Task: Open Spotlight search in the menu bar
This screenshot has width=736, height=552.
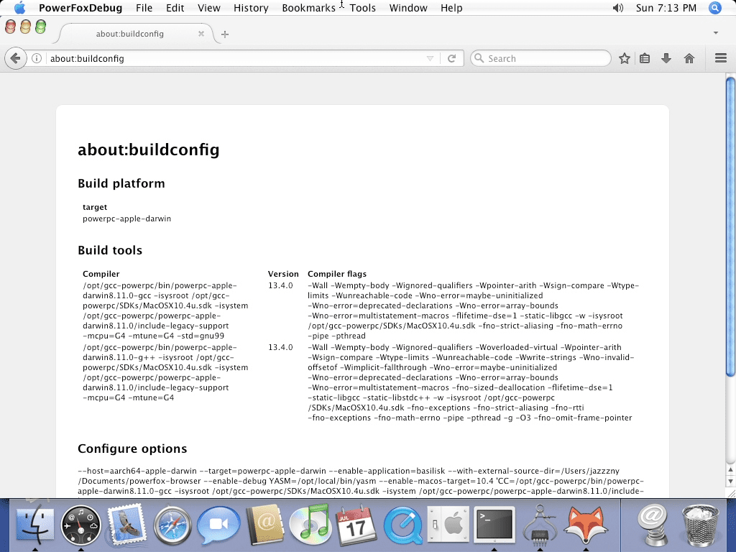Action: pyautogui.click(x=714, y=8)
